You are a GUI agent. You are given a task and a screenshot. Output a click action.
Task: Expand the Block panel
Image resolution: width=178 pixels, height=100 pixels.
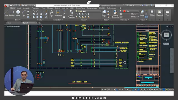point(106,20)
